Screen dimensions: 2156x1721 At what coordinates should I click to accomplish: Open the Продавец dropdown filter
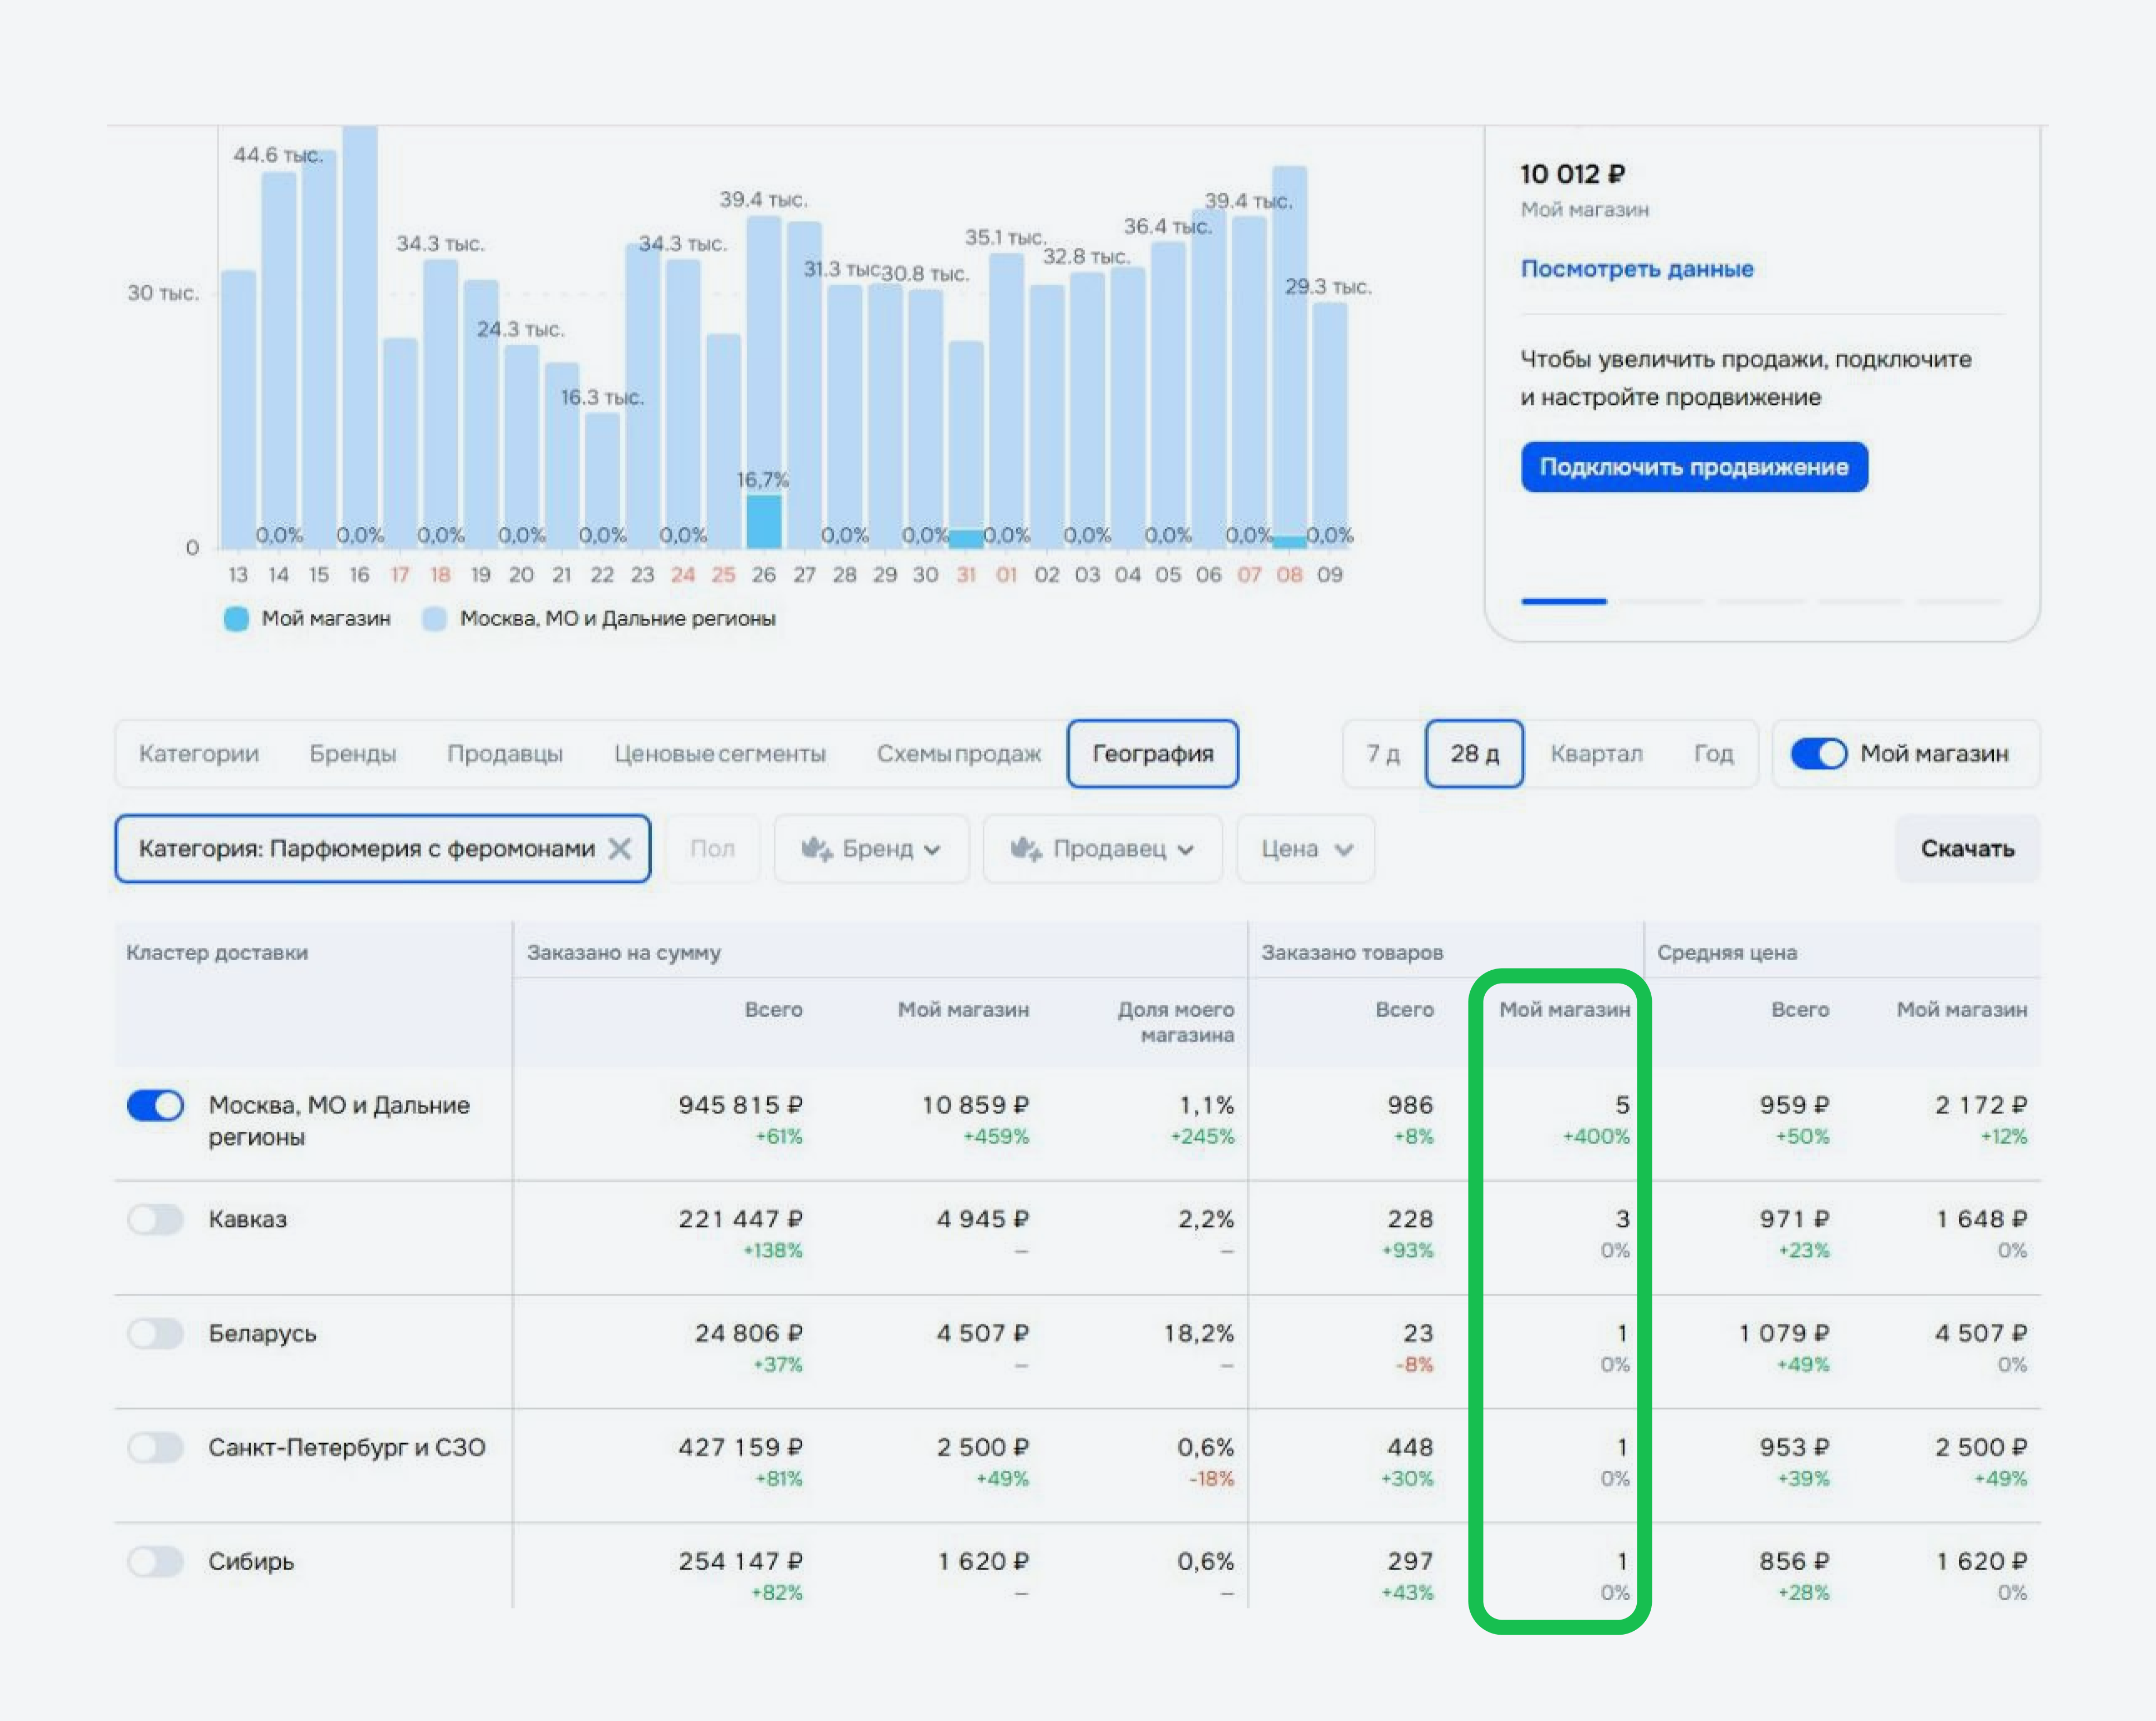tap(1102, 849)
